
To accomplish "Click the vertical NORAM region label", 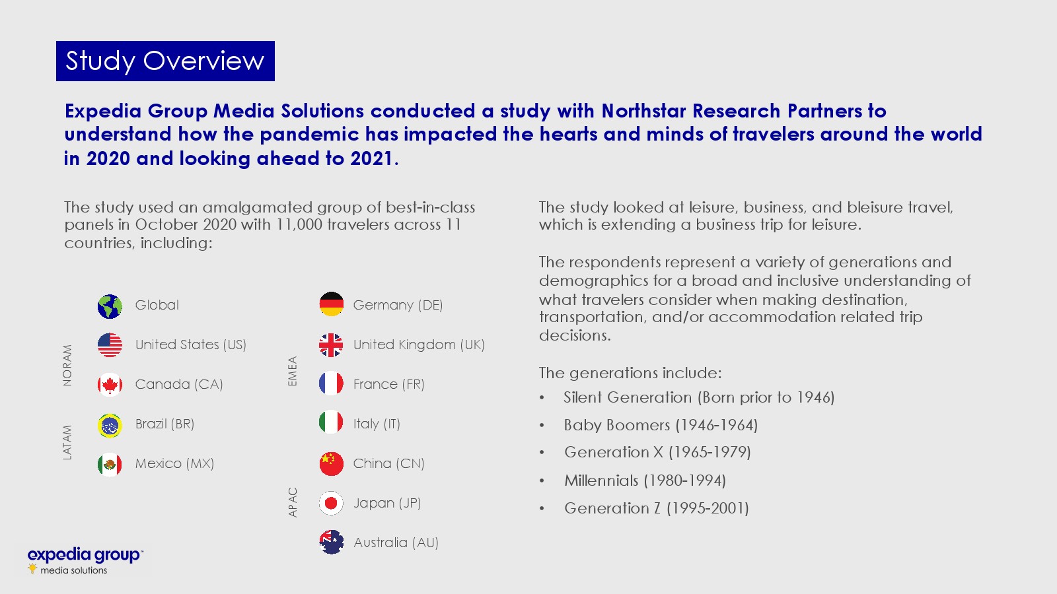I will pos(67,365).
